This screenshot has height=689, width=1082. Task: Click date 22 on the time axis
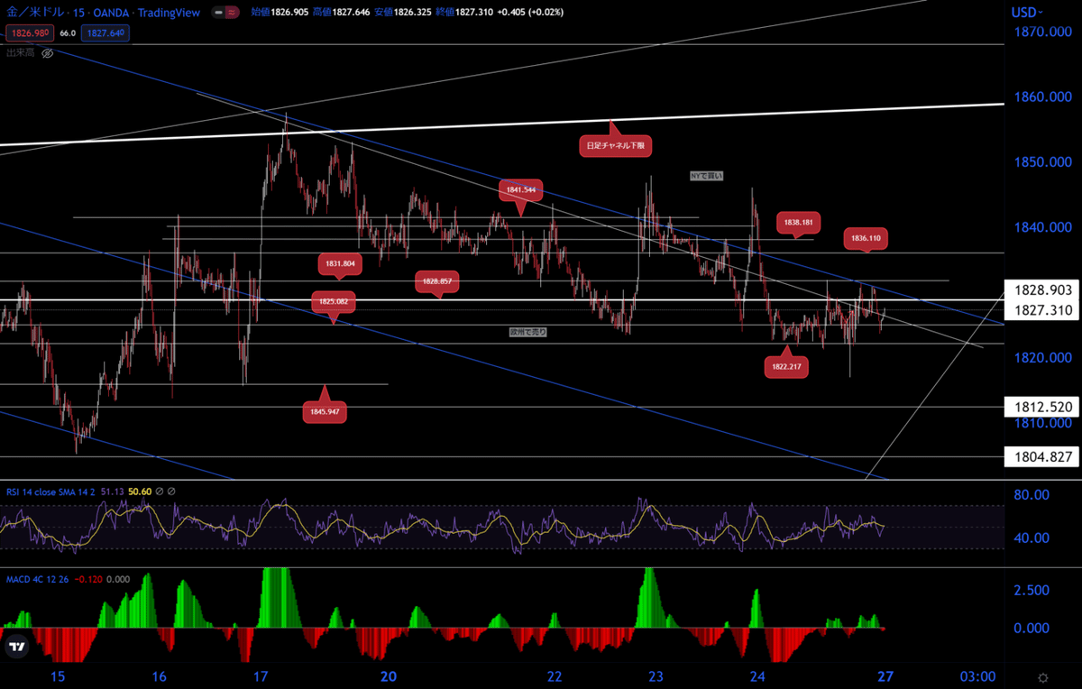555,676
